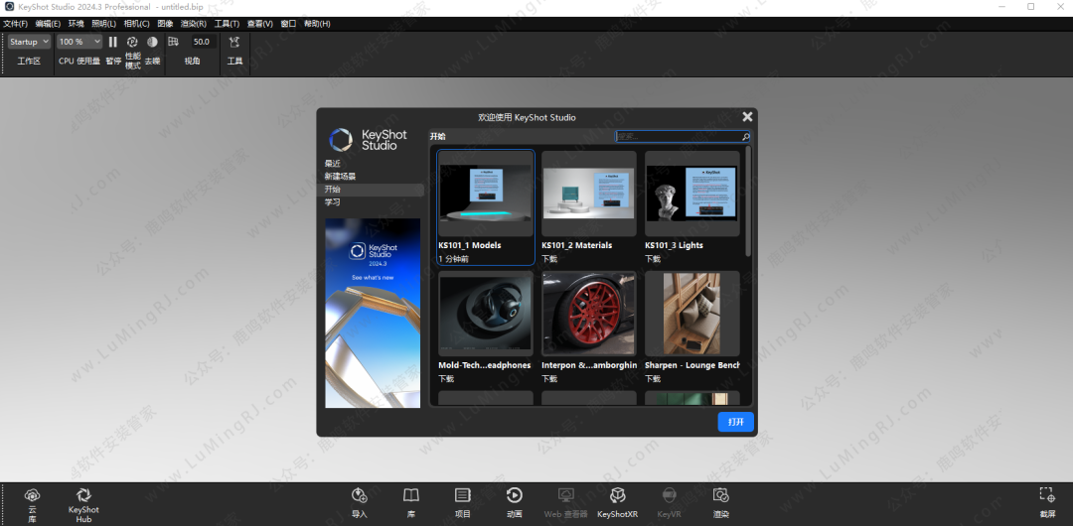Click the 导入 import icon
Screen dimensions: 1073x526
click(x=360, y=500)
